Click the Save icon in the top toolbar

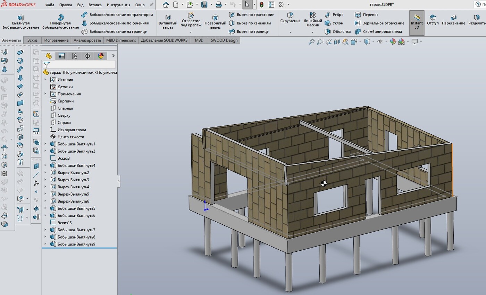tap(204, 5)
